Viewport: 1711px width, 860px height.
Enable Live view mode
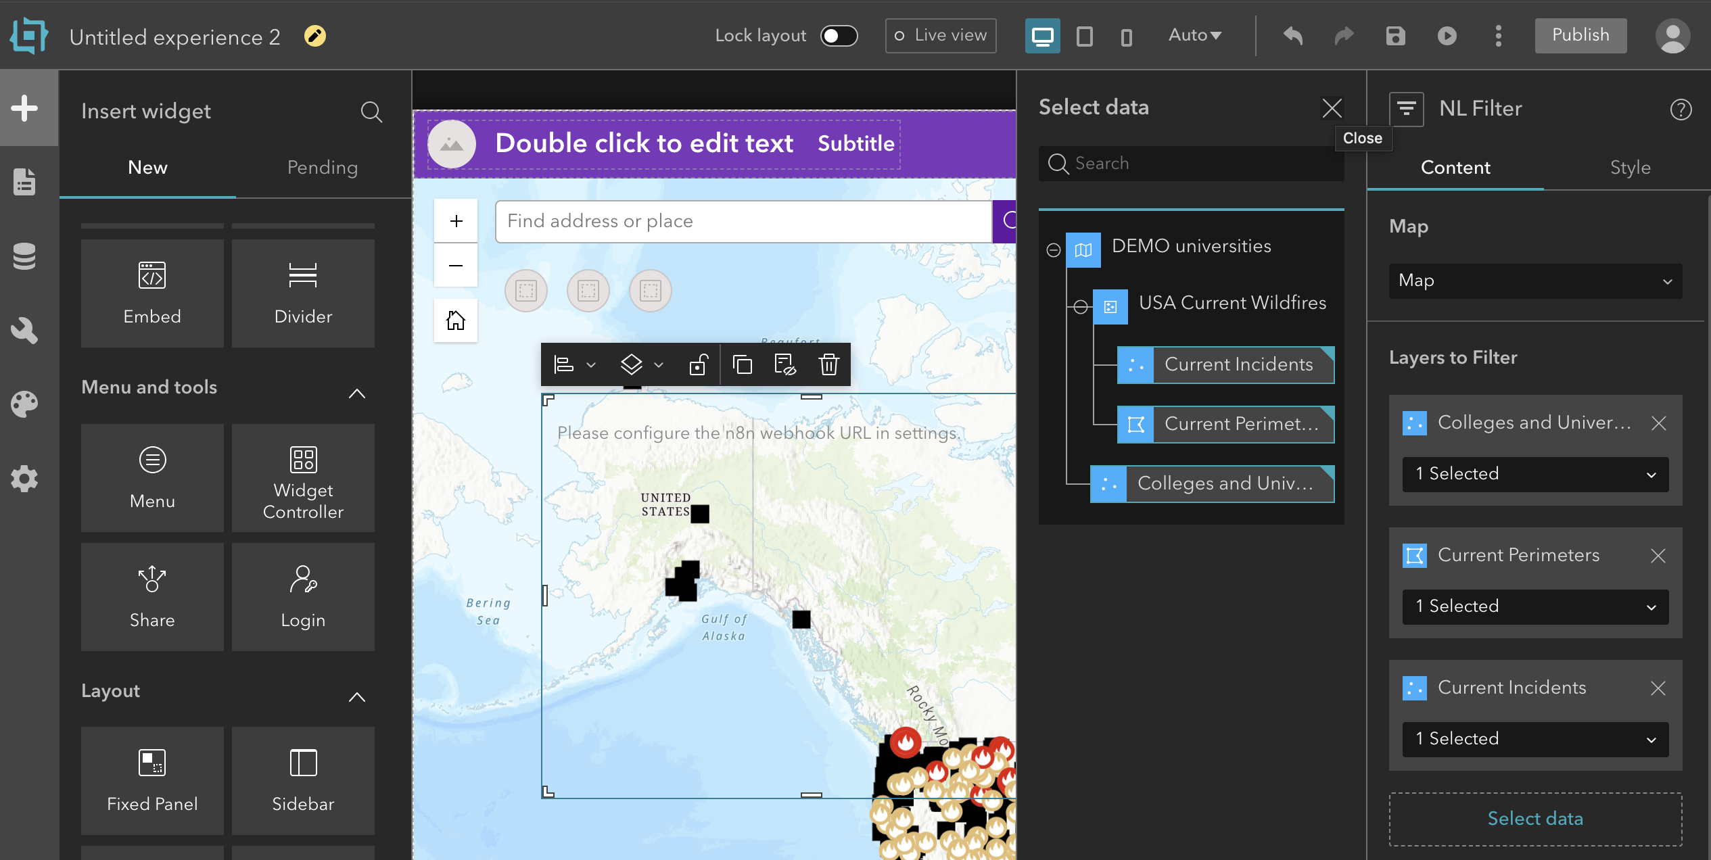940,35
